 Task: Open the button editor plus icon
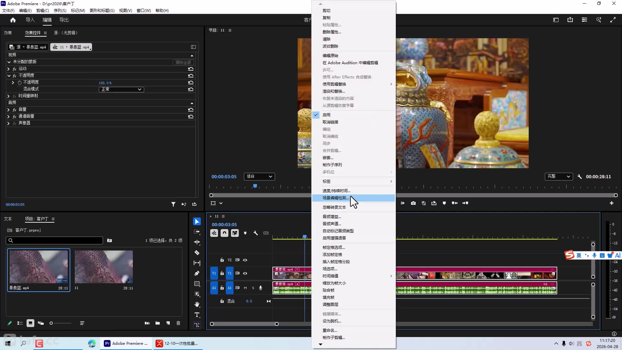612,203
